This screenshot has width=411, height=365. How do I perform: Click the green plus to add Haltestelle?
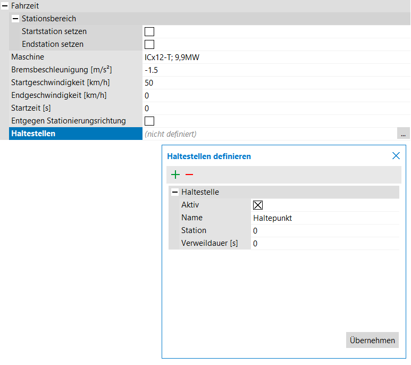tap(175, 175)
